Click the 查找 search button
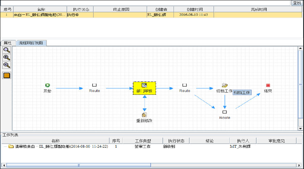Screen dimensions: 304x169 pyautogui.click(x=297, y=3)
